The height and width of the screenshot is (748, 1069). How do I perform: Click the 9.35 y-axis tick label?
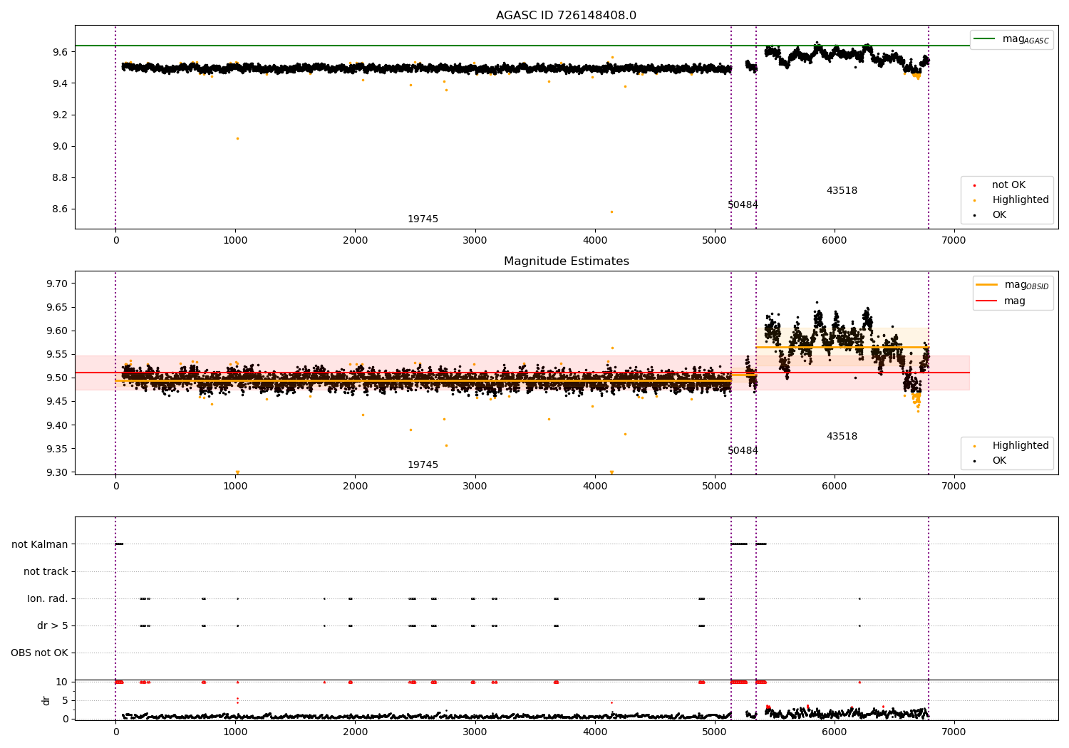pyautogui.click(x=57, y=449)
